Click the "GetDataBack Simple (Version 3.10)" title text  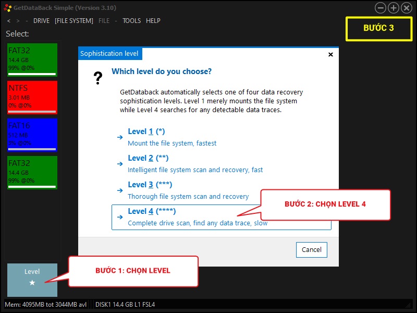coord(65,8)
